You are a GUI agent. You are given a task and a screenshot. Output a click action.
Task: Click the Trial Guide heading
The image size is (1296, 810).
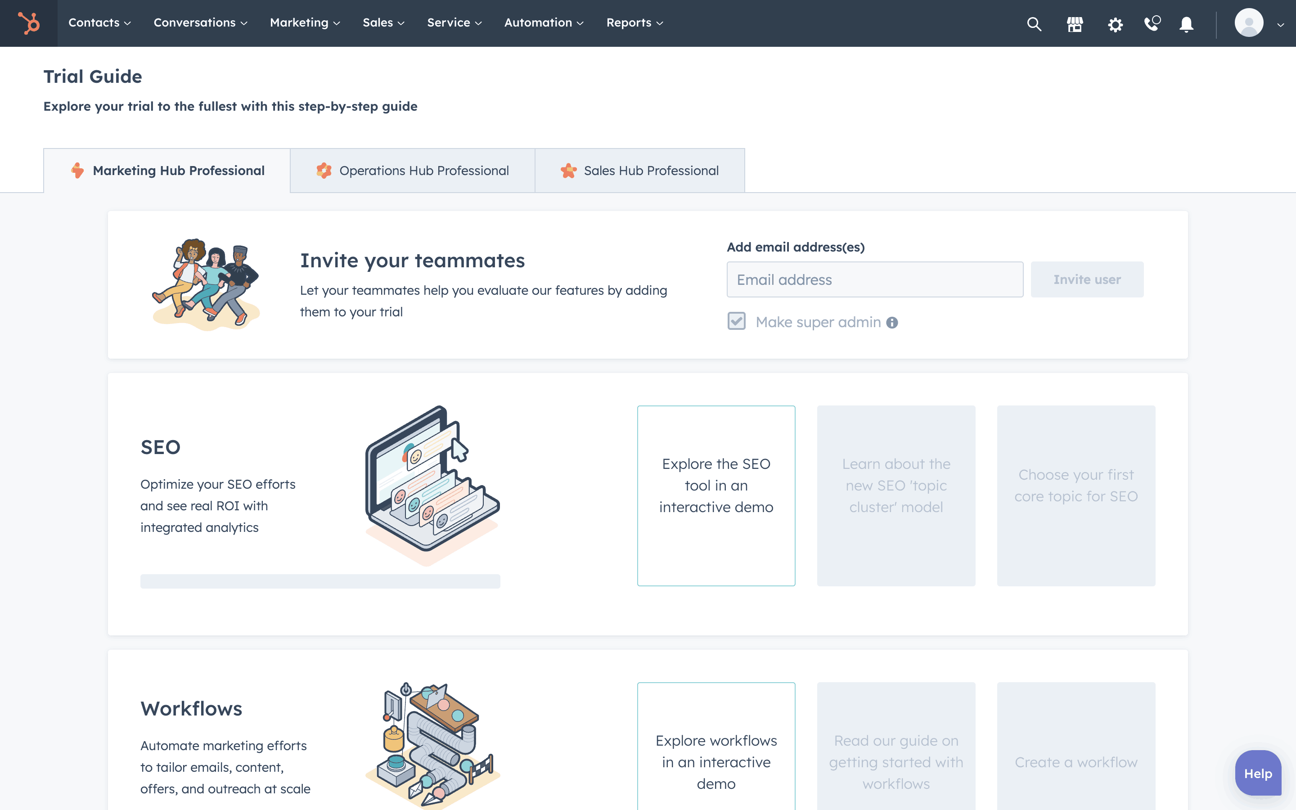pyautogui.click(x=93, y=76)
